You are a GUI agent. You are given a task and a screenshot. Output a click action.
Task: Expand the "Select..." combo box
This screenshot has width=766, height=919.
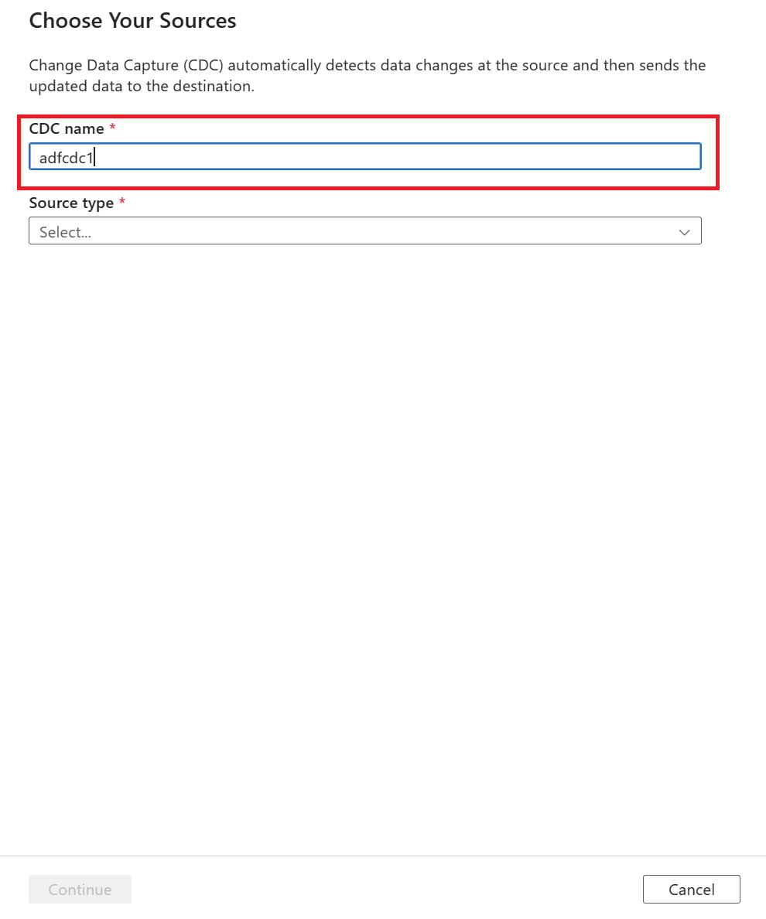pyautogui.click(x=365, y=231)
